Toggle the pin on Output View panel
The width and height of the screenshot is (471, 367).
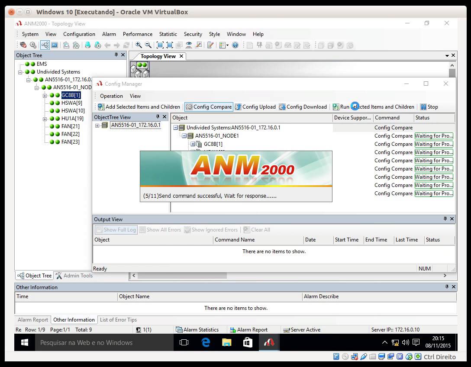(x=445, y=219)
